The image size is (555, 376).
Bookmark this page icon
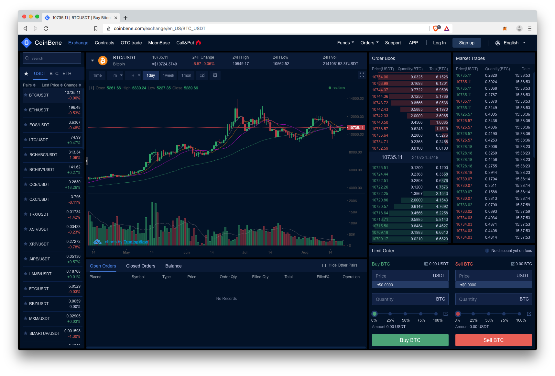(x=96, y=28)
